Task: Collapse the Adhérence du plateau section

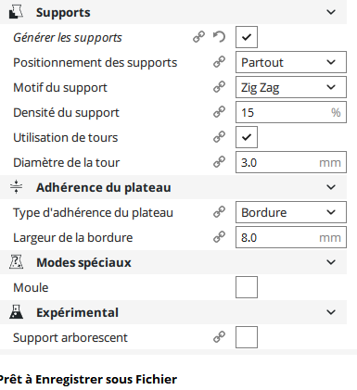Action: 331,187
